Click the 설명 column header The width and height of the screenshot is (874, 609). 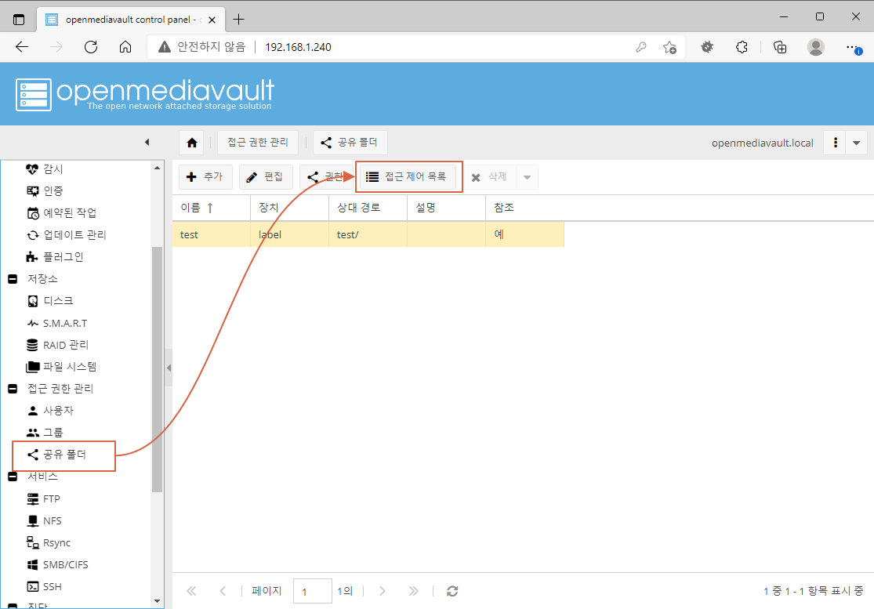coord(447,208)
